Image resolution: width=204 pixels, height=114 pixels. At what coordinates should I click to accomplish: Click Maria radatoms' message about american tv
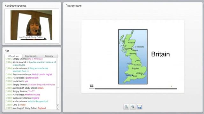pos(30,70)
